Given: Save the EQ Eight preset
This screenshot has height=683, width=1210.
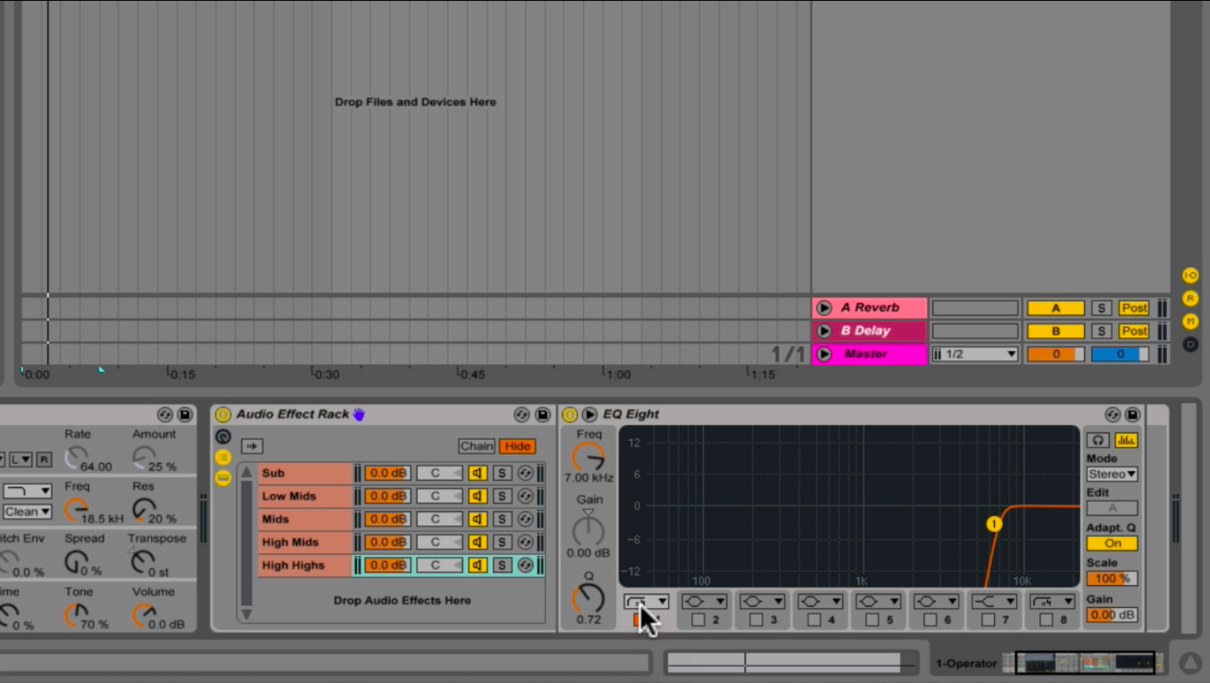Looking at the screenshot, I should click(1132, 415).
